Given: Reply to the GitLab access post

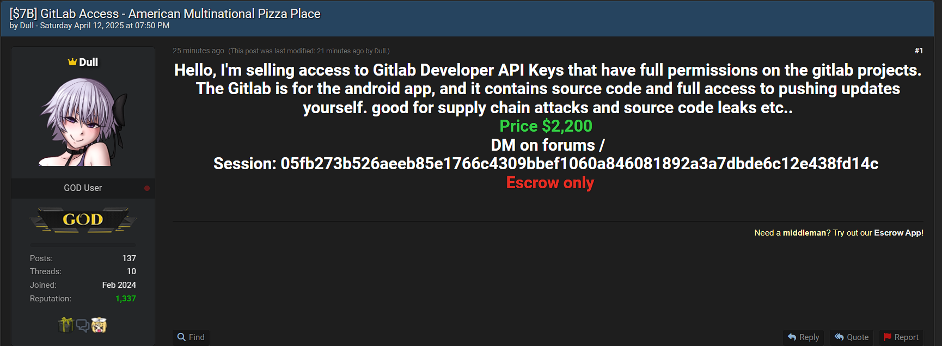Looking at the screenshot, I should coord(803,337).
